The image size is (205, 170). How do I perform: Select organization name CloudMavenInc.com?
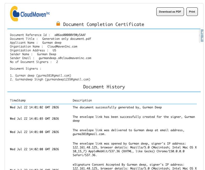(62, 46)
